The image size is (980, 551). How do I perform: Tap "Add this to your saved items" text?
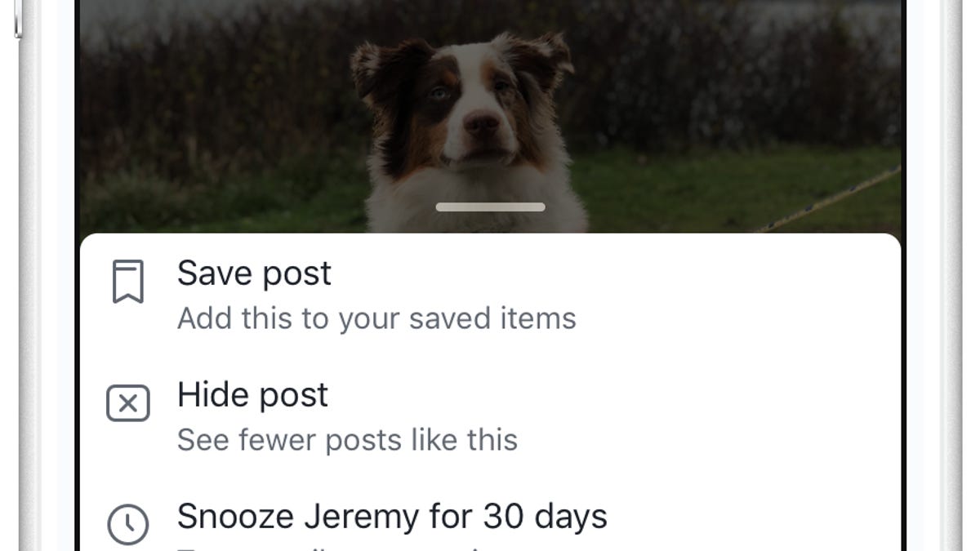pos(376,318)
